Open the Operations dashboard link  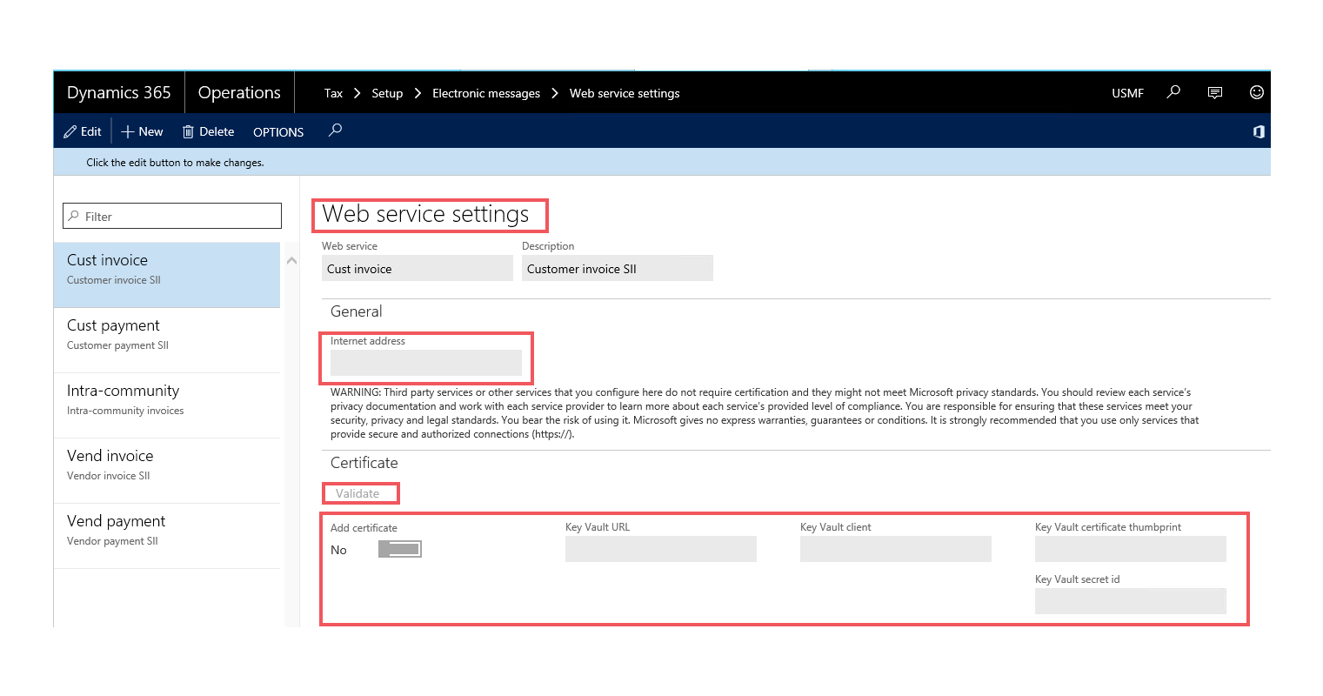click(239, 92)
